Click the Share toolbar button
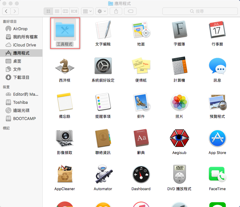Image resolution: width=240 pixels, height=207 pixels. coord(116,11)
